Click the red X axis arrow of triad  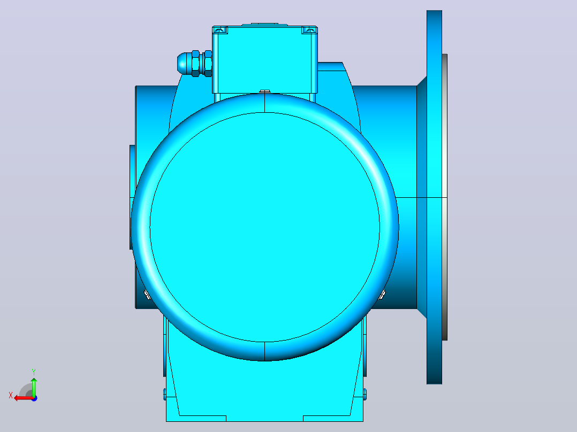tap(23, 398)
